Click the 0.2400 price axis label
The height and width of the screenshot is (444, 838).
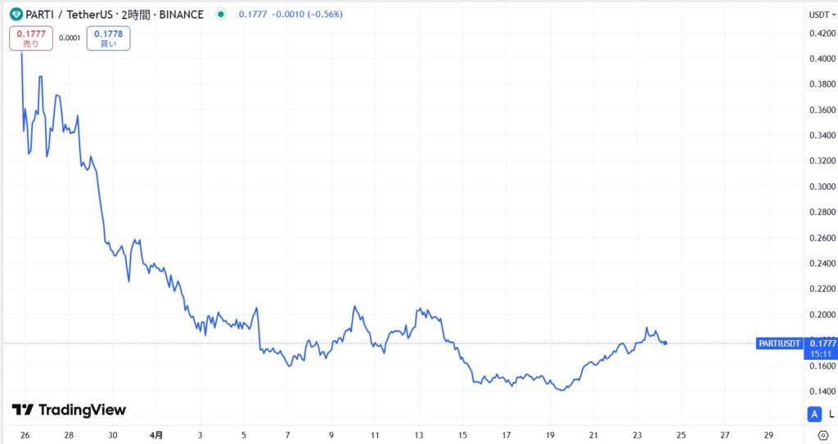point(822,263)
